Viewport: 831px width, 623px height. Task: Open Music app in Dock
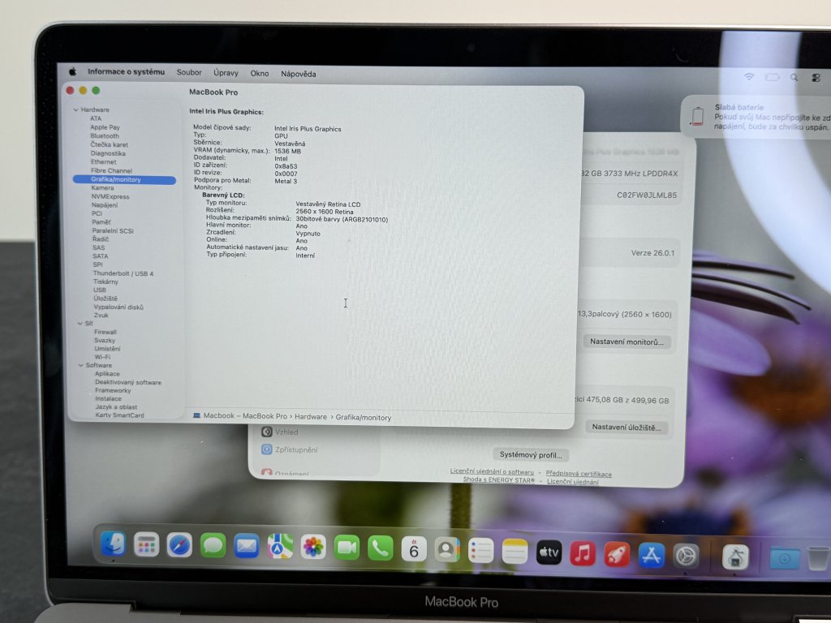click(583, 553)
